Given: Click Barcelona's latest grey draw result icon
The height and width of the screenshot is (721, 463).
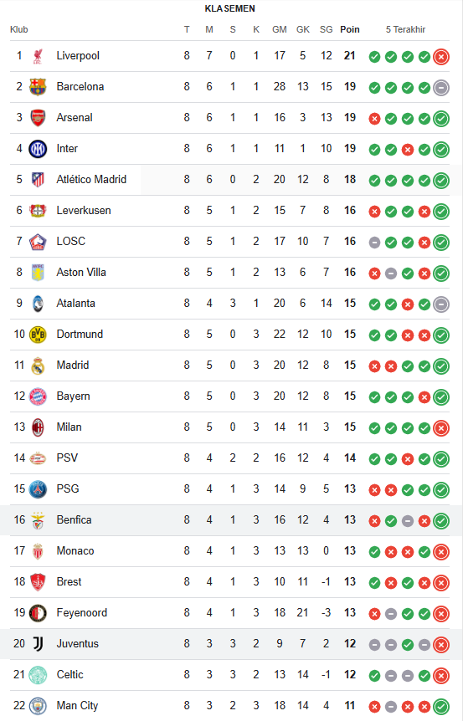Looking at the screenshot, I should tap(441, 87).
